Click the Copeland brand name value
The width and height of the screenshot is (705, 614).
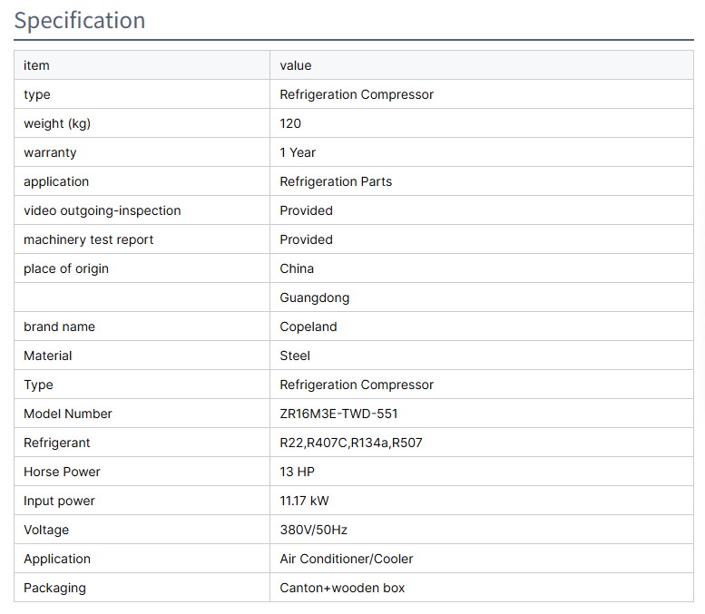tap(308, 326)
